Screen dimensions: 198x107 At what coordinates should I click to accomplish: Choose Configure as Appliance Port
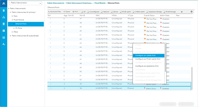(148, 66)
